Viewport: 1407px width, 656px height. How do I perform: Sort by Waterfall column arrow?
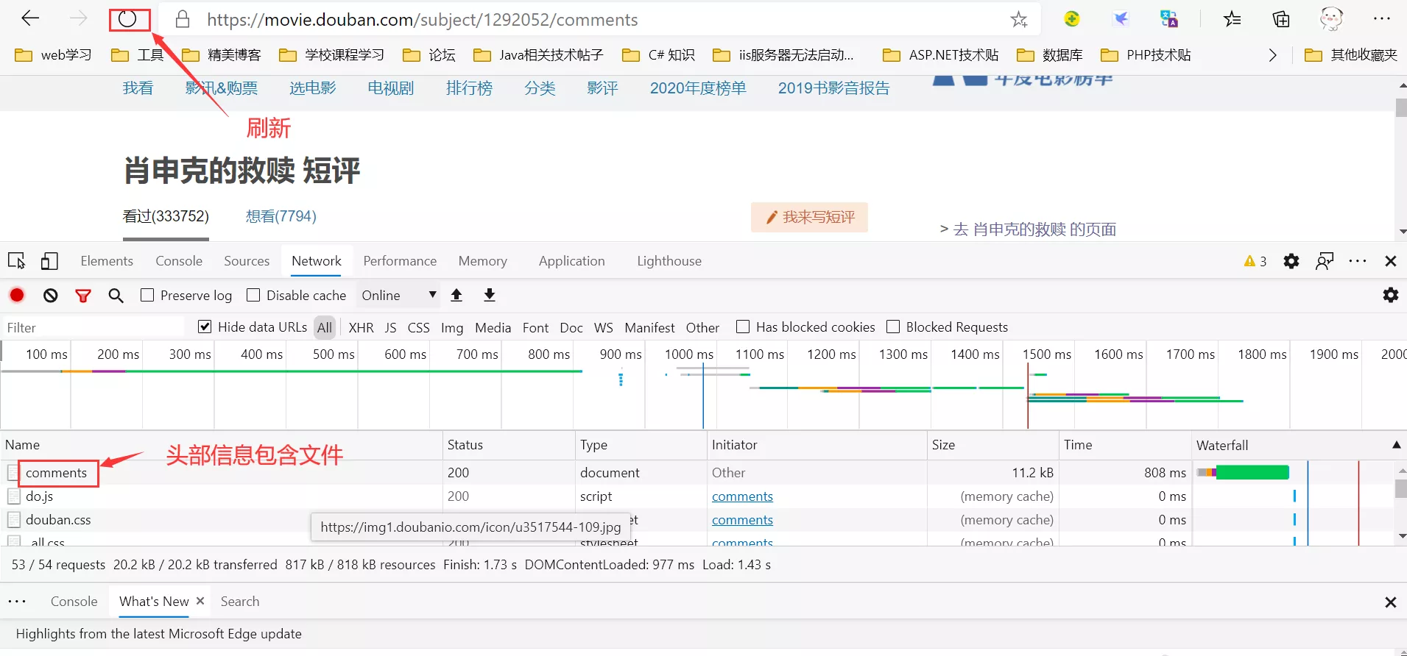(1396, 445)
